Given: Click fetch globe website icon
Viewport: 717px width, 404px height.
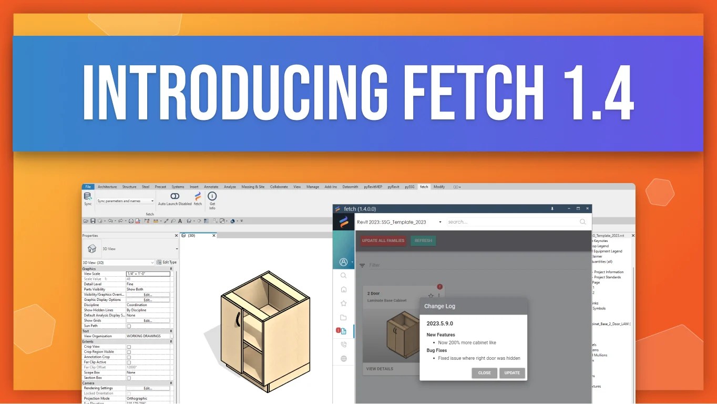Looking at the screenshot, I should [343, 359].
